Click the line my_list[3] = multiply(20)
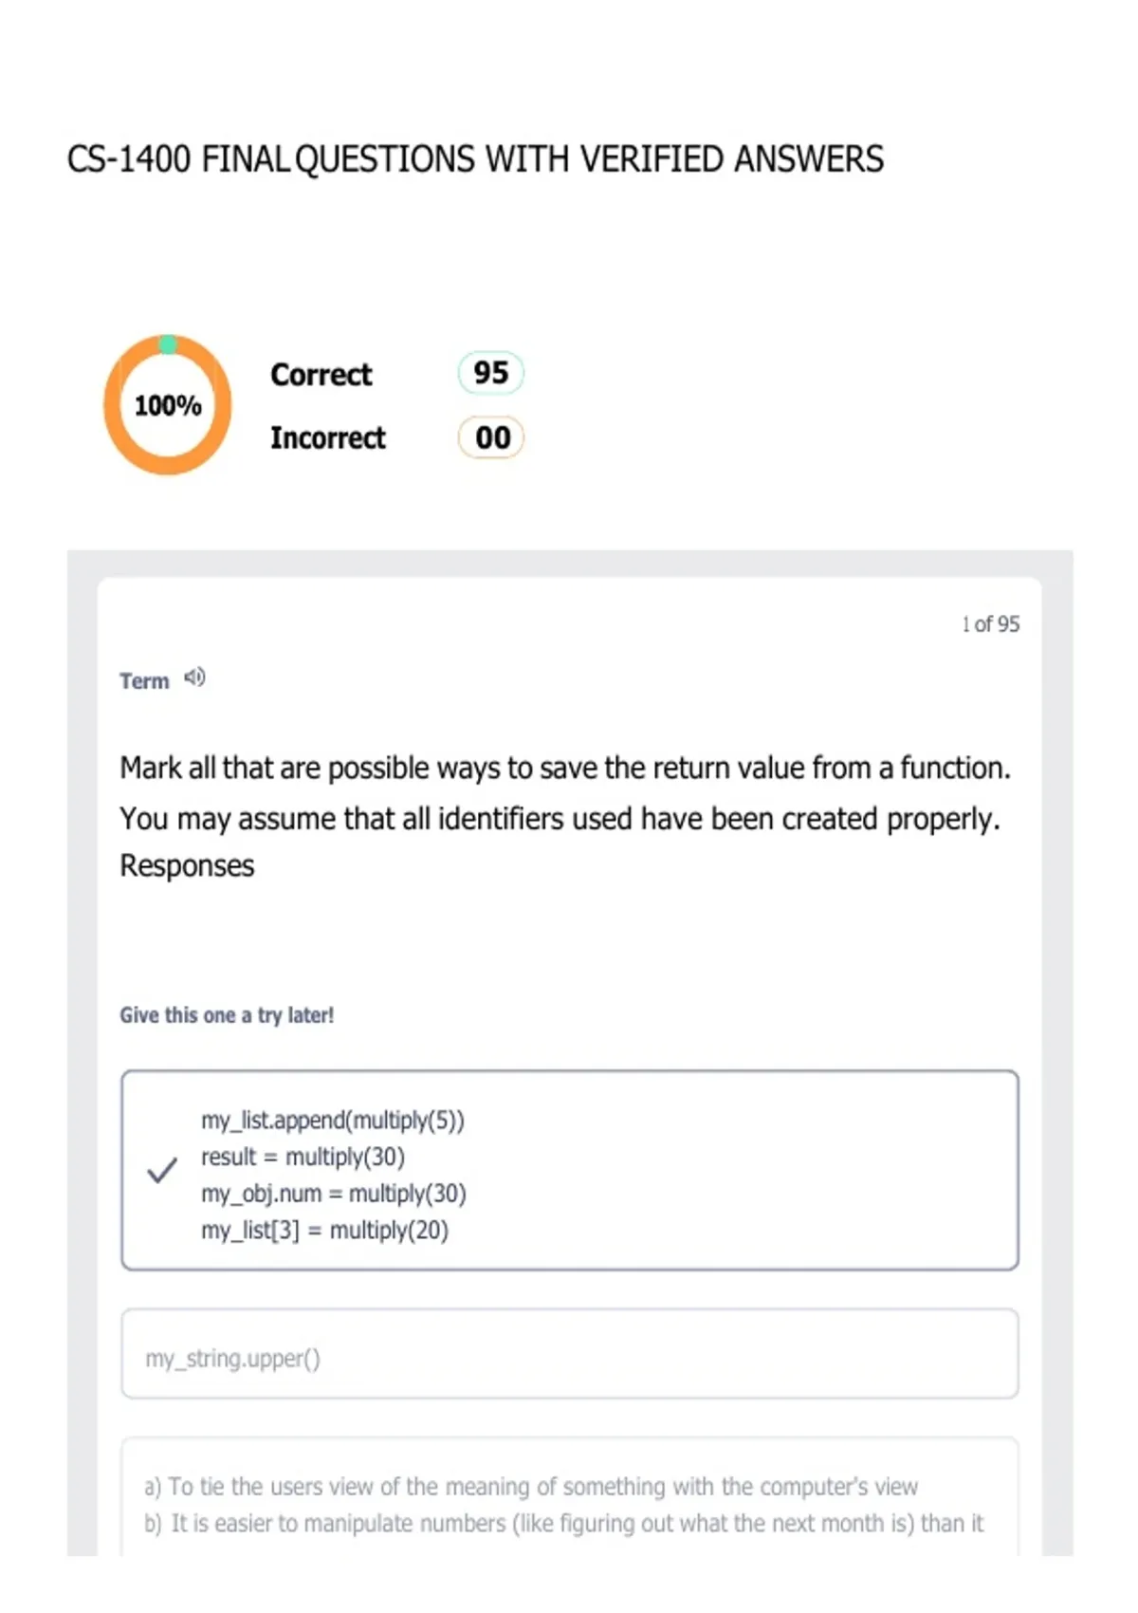1138x1613 pixels. [324, 1231]
